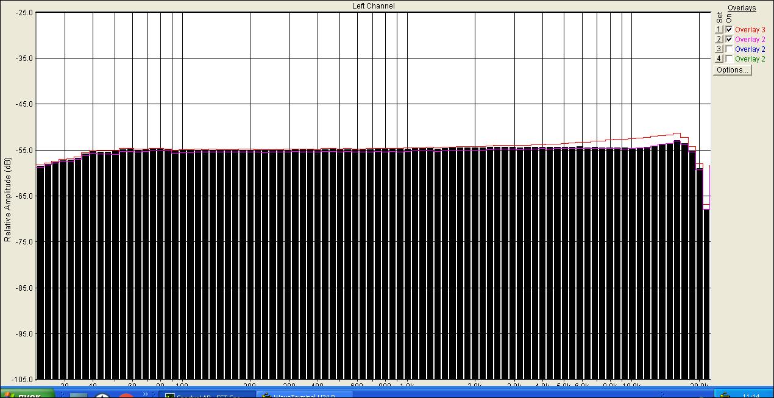774x398 pixels.
Task: Click overlay Set button 4
Action: pos(719,59)
